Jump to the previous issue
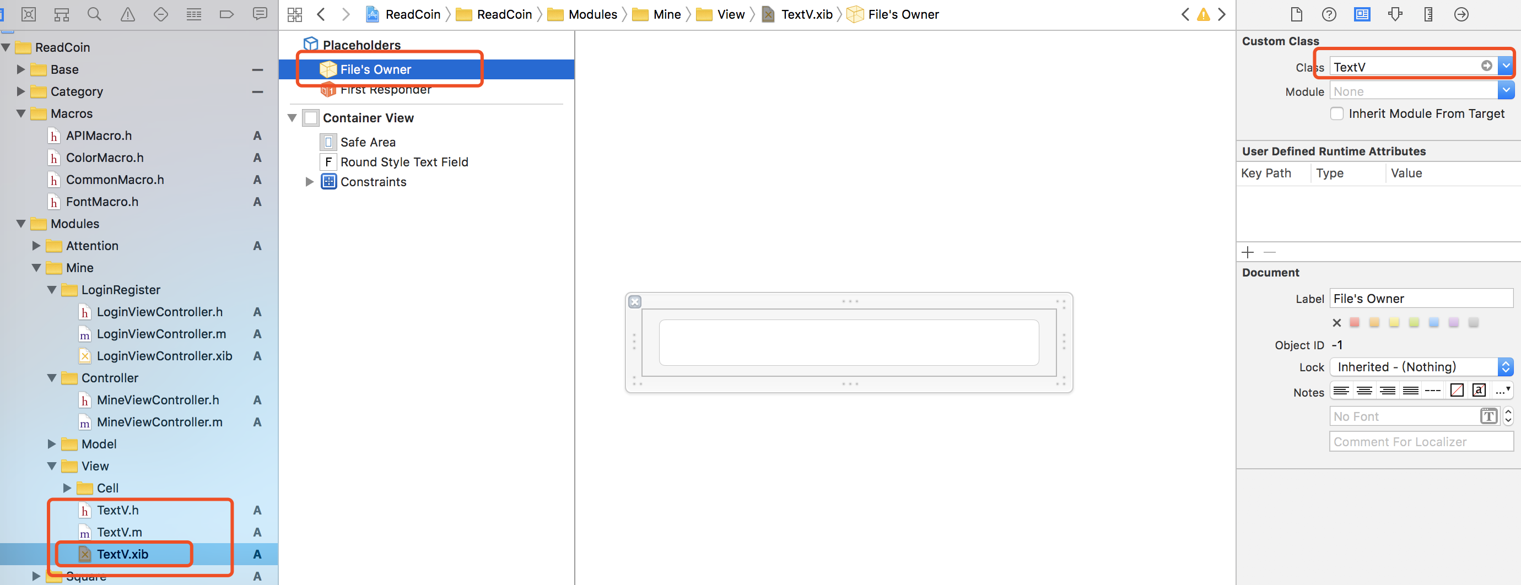 pyautogui.click(x=1185, y=14)
